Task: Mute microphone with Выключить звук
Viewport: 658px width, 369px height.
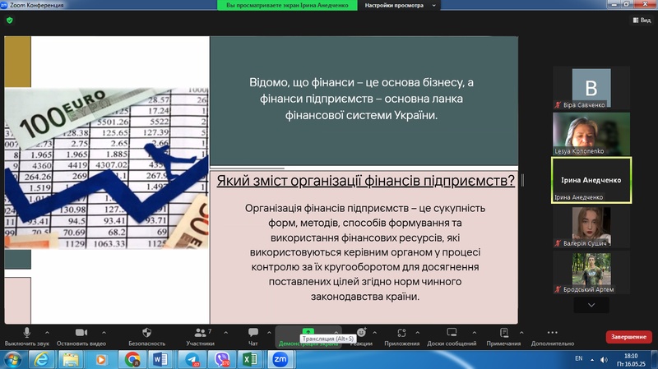Action: [27, 337]
